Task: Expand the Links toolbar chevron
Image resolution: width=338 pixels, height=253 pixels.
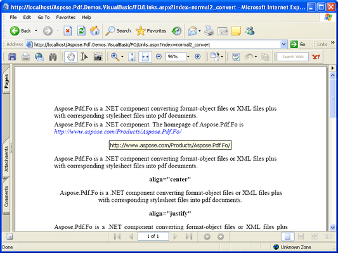Action: [333, 42]
